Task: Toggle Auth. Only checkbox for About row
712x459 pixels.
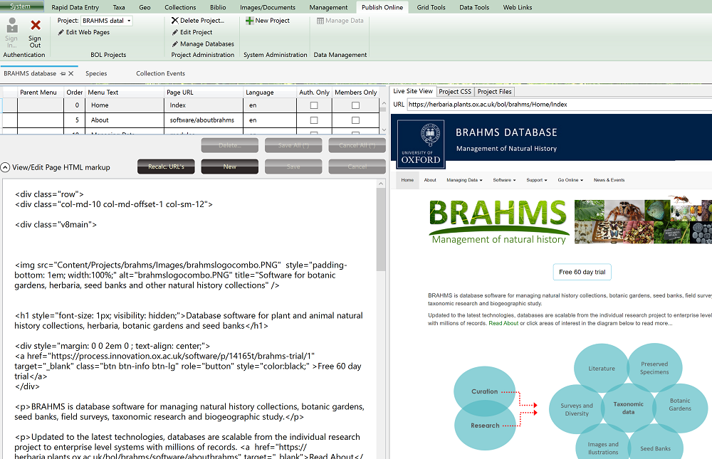Action: pyautogui.click(x=314, y=120)
